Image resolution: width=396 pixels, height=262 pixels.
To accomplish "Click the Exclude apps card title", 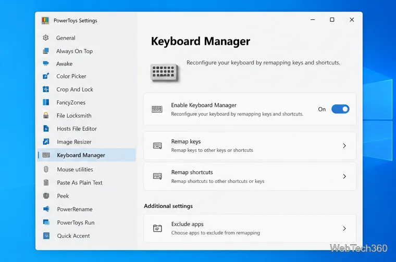I will (188, 224).
